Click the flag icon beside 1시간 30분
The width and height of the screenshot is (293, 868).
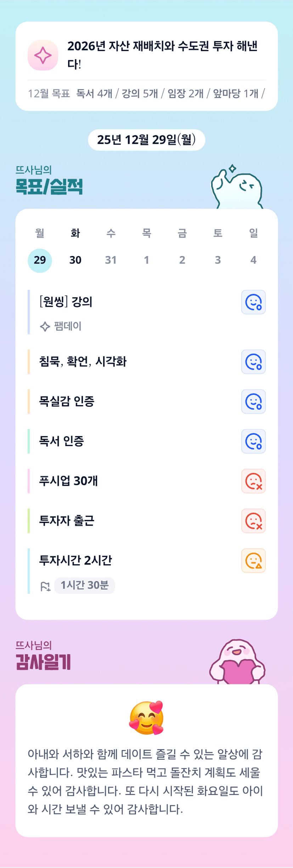pos(45,586)
